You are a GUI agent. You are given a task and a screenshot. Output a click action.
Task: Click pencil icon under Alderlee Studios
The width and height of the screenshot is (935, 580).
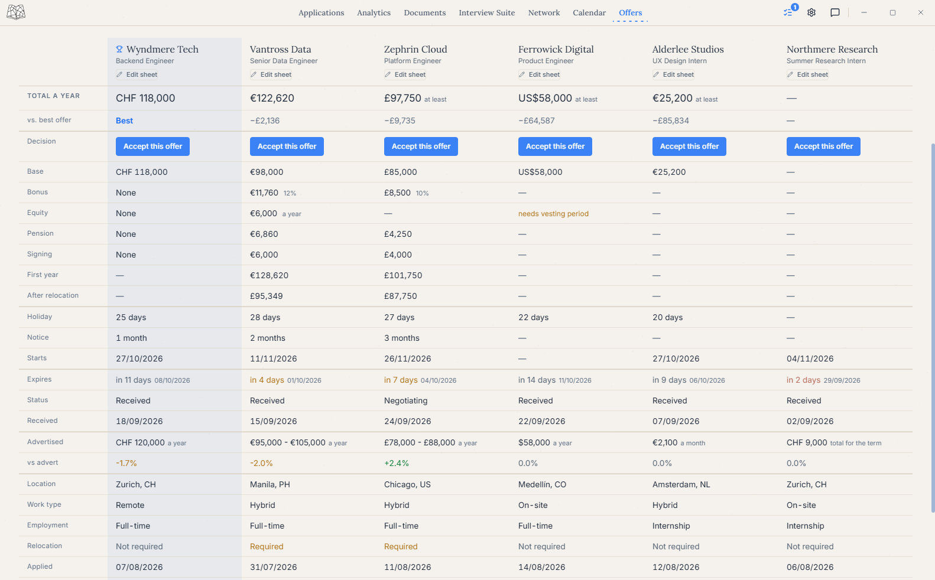[656, 74]
